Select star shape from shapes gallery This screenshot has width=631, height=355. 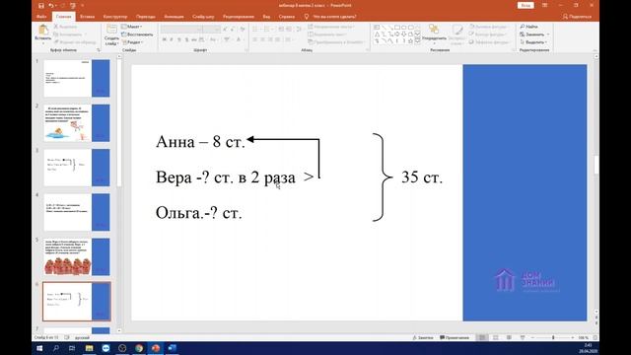tap(410, 41)
